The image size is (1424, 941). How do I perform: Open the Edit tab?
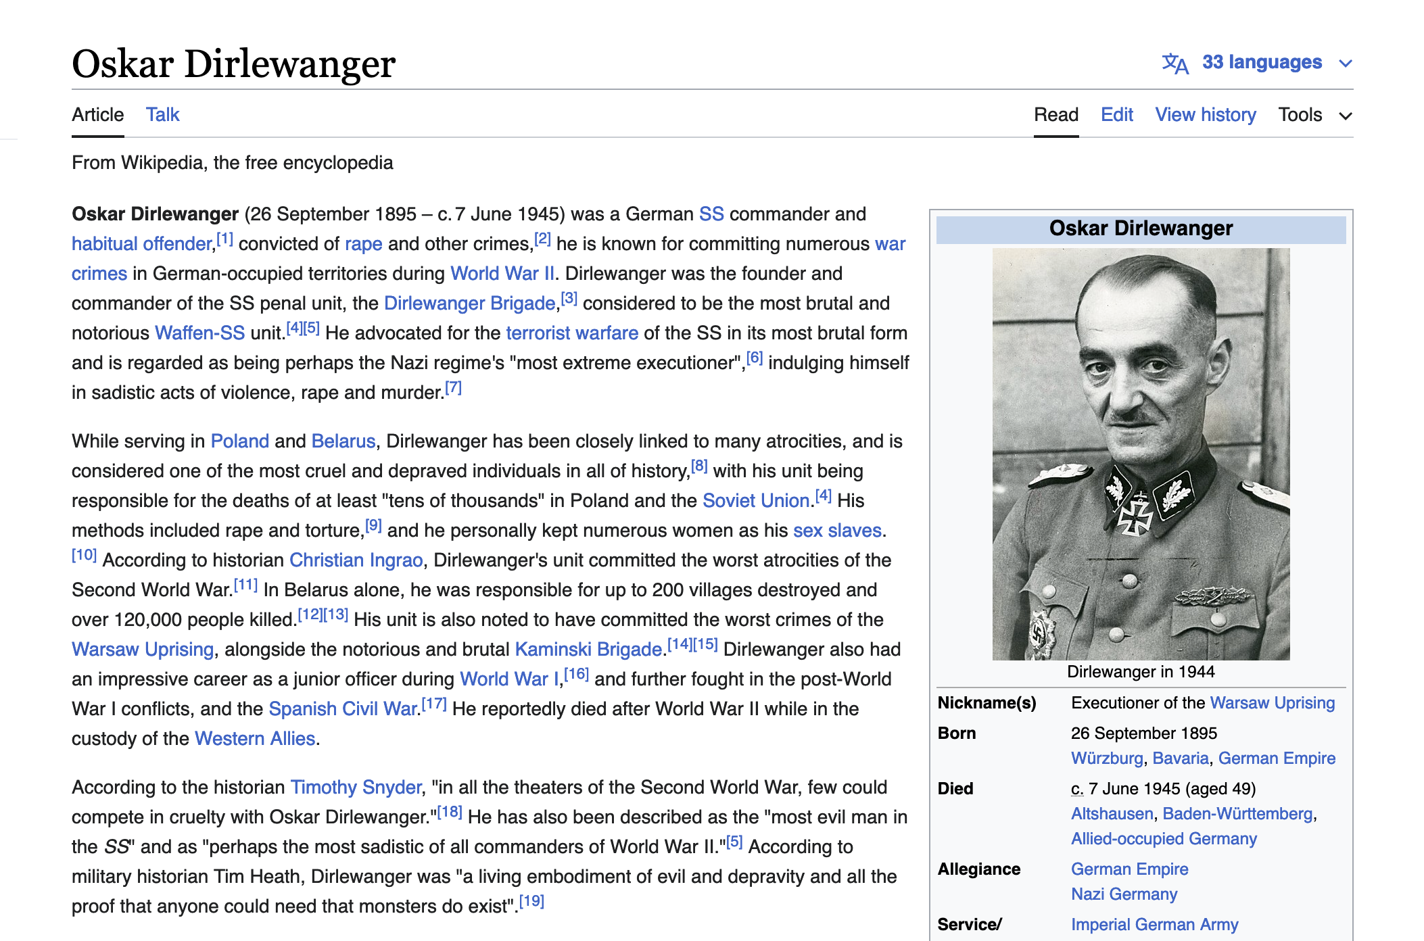[1117, 115]
